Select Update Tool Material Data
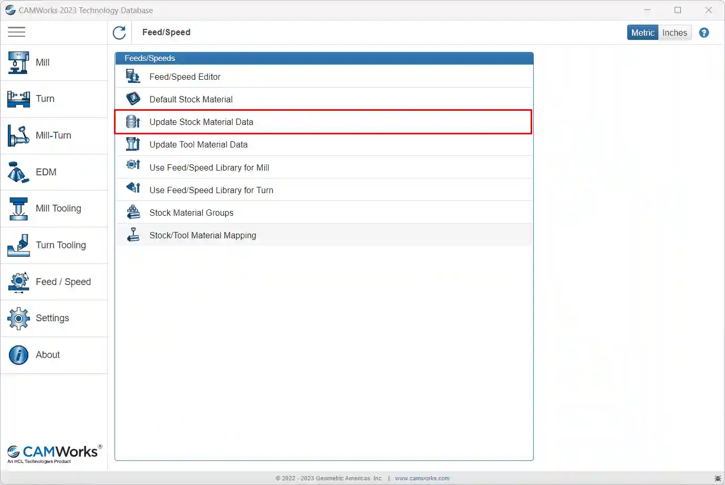 tap(324, 144)
